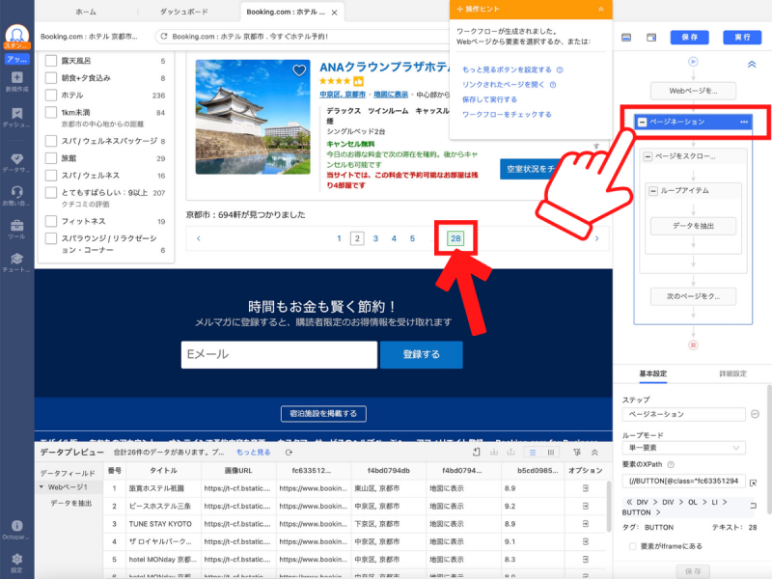Switch data preview to list row view

[533, 452]
